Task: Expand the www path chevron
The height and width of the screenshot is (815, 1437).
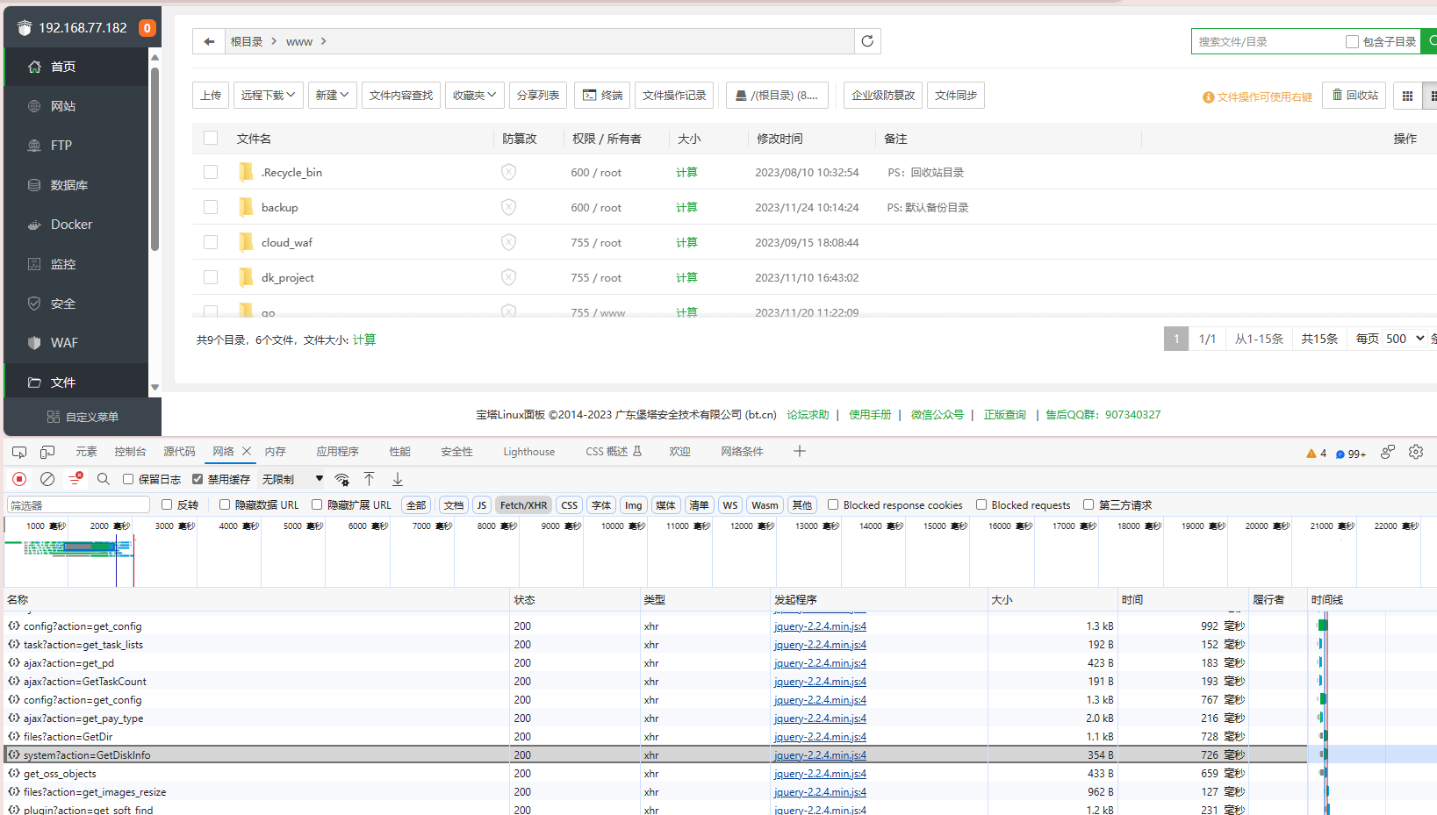Action: (x=324, y=41)
